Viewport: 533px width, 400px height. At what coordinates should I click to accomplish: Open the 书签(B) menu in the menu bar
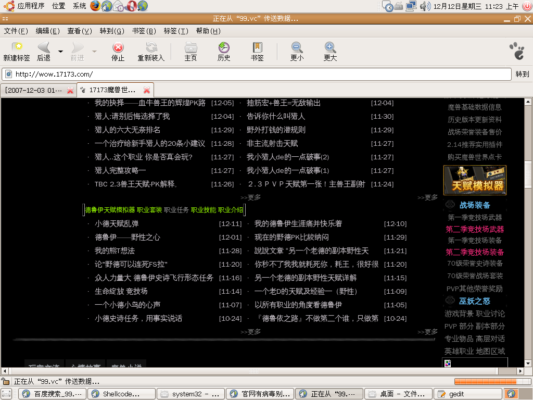click(x=144, y=31)
